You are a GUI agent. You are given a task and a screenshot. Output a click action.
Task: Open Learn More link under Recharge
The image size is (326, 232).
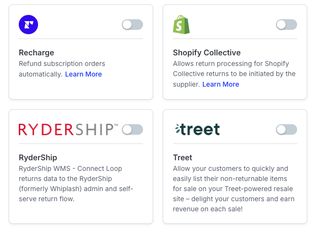point(83,74)
